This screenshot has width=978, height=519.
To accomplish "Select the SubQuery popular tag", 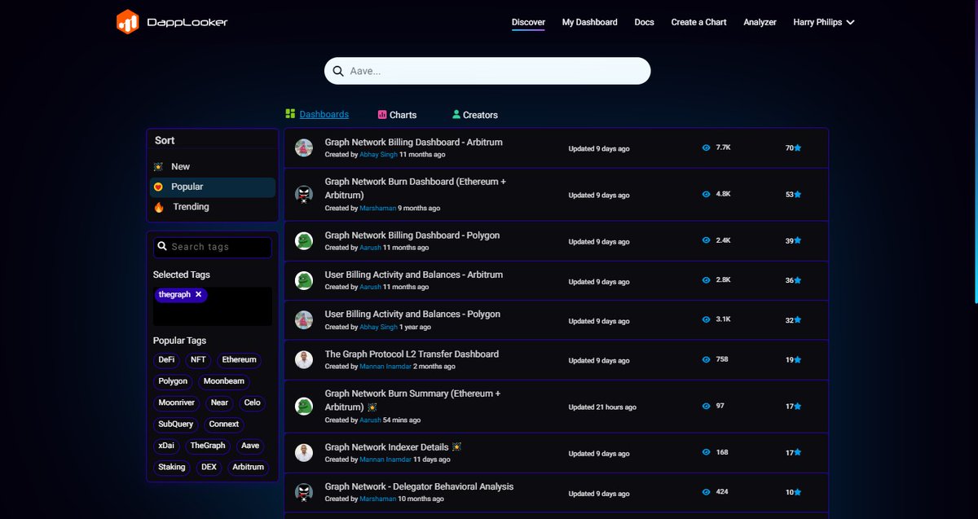I will (x=175, y=424).
